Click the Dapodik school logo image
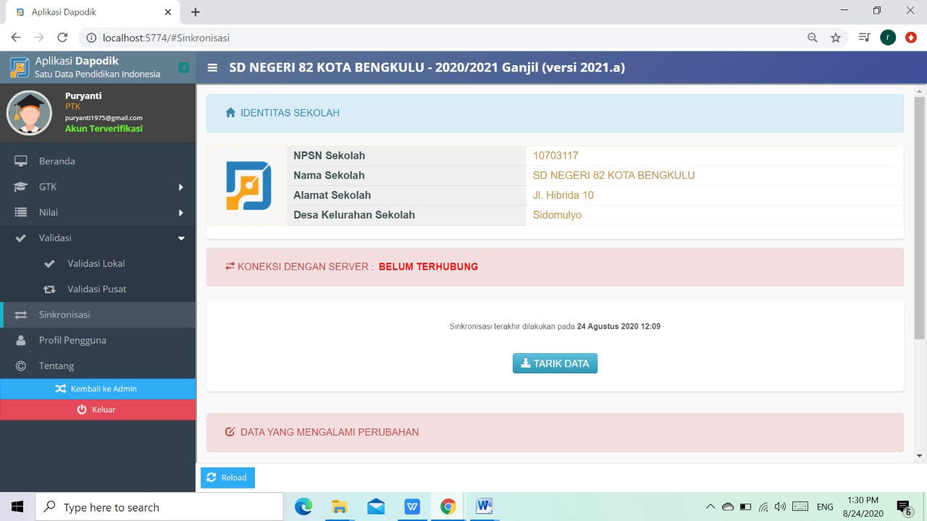927x521 pixels. 248,186
